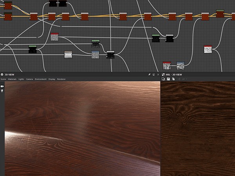Viewport: 235px width, 176px height.
Task: Click the camera icon in 3D View
Action: point(2,86)
